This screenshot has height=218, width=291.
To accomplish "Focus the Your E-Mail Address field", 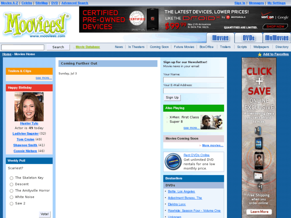I will click(194, 90).
